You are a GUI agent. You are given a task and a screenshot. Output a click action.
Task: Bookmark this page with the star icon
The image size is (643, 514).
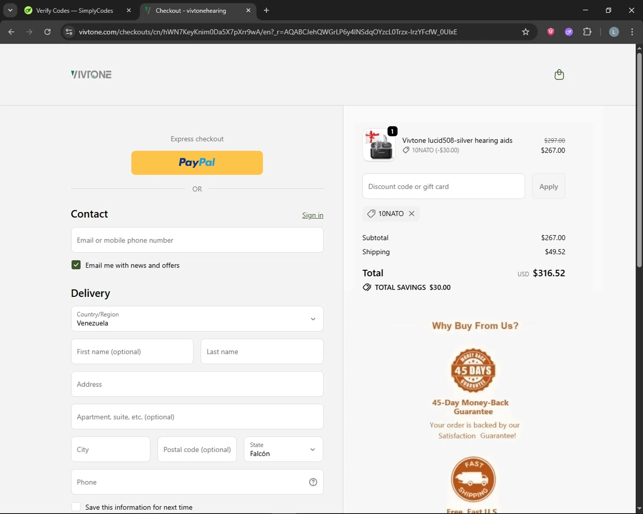click(526, 32)
